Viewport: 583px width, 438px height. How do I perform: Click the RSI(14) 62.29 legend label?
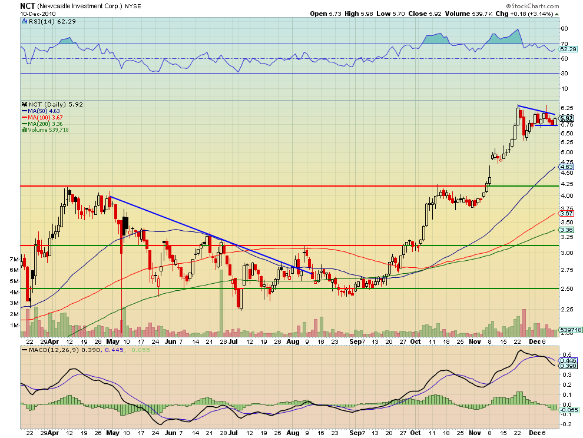click(x=52, y=22)
